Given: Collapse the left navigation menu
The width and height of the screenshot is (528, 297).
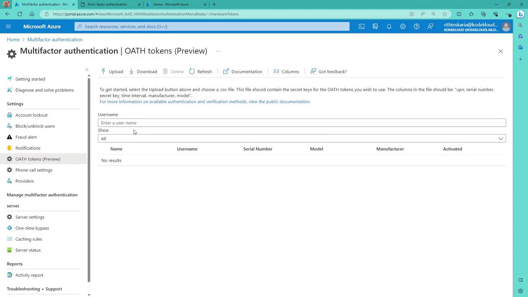Looking at the screenshot, I should (x=87, y=69).
